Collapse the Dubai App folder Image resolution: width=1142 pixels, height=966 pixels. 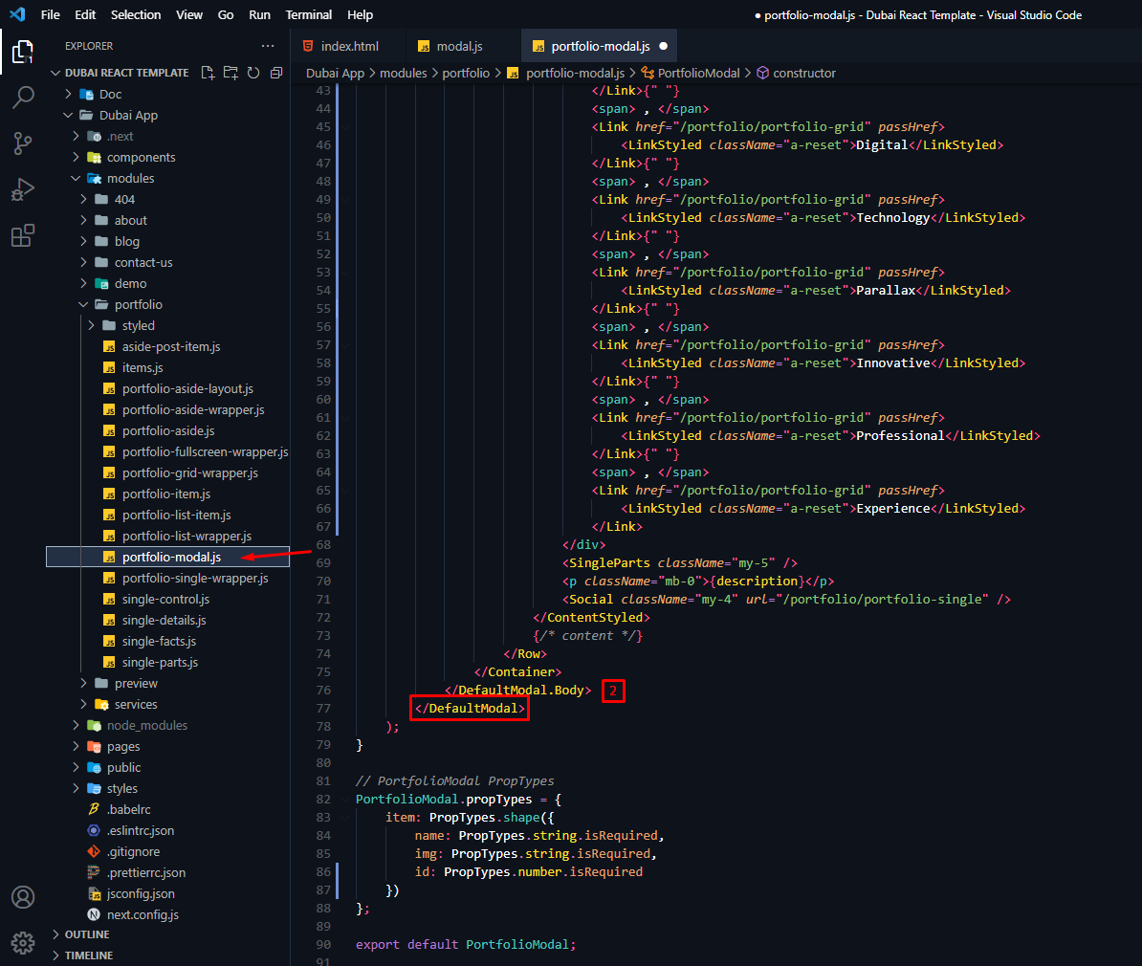pyautogui.click(x=128, y=115)
